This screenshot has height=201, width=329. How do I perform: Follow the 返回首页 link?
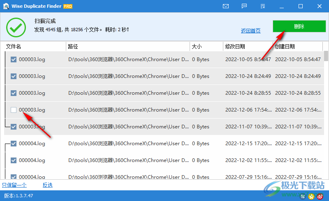tap(251, 31)
